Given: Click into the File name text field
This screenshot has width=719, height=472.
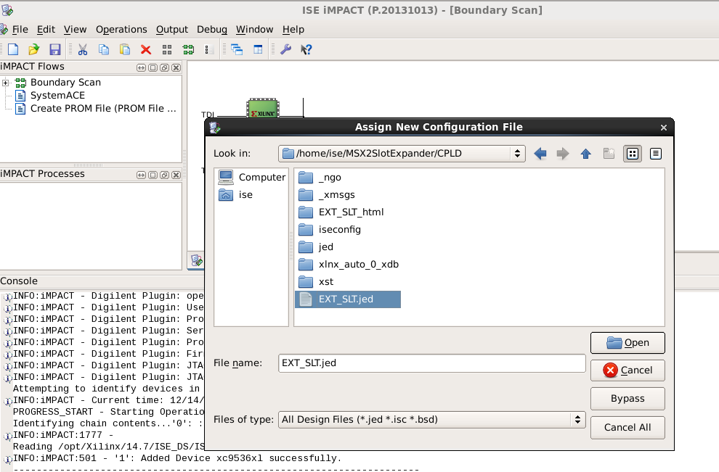Looking at the screenshot, I should coord(432,363).
